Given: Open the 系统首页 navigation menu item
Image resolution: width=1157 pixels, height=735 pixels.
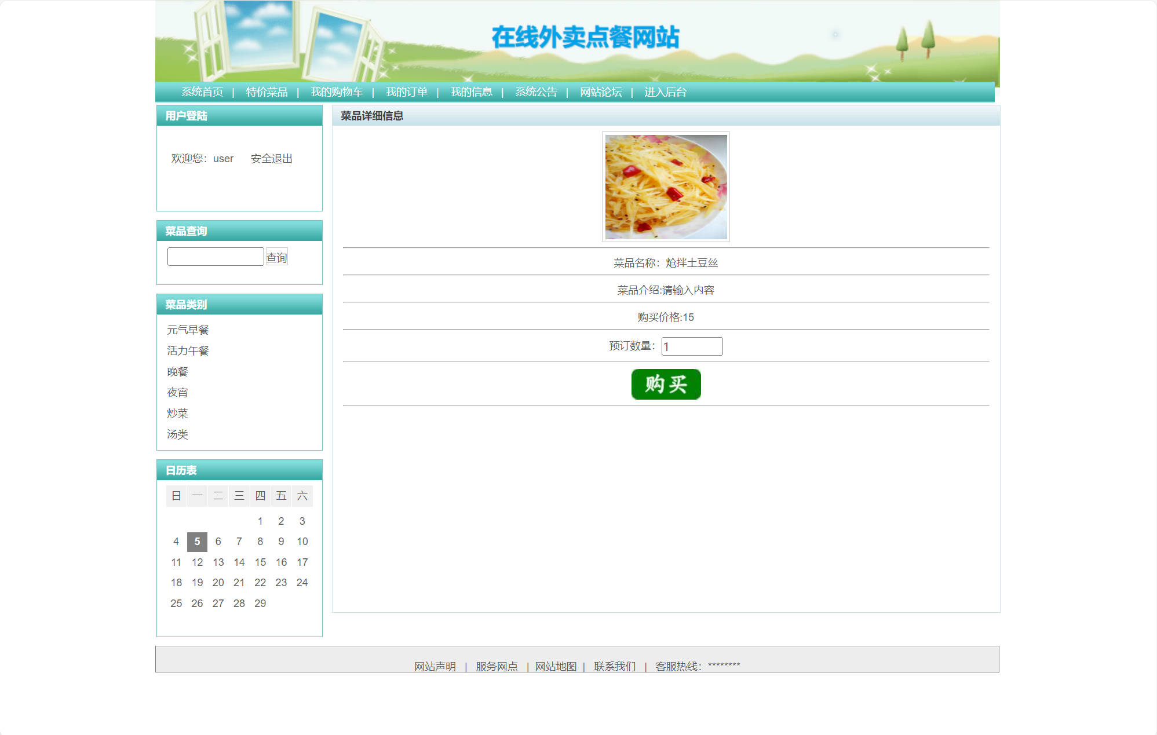Looking at the screenshot, I should tap(202, 92).
